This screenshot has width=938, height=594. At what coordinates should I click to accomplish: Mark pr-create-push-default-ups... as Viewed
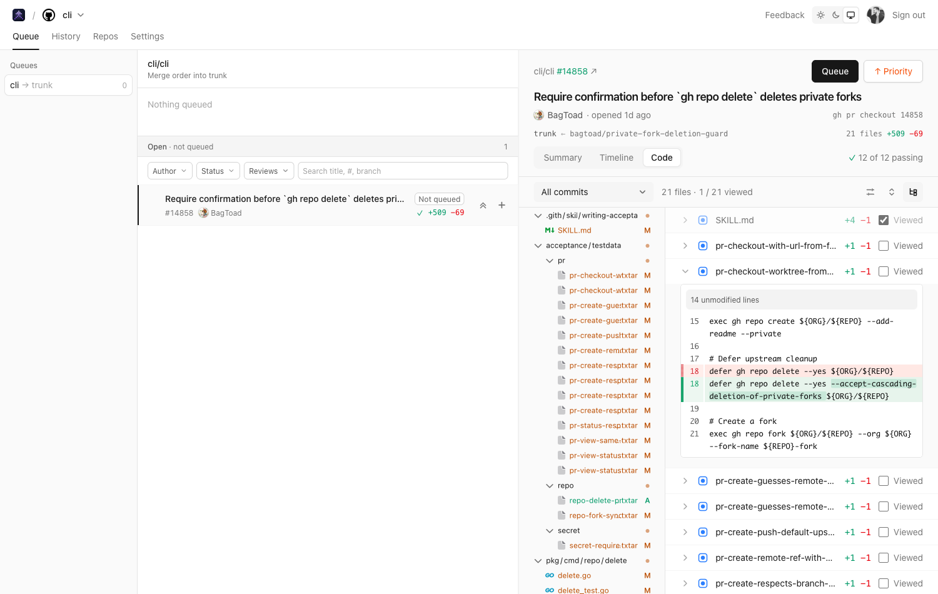click(x=884, y=532)
